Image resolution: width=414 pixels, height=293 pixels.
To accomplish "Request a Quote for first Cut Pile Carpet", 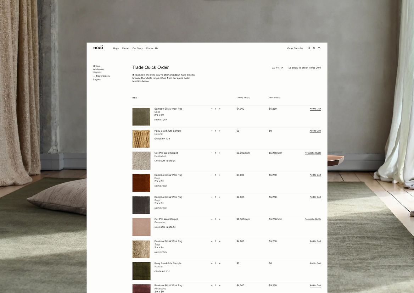I will click(313, 153).
